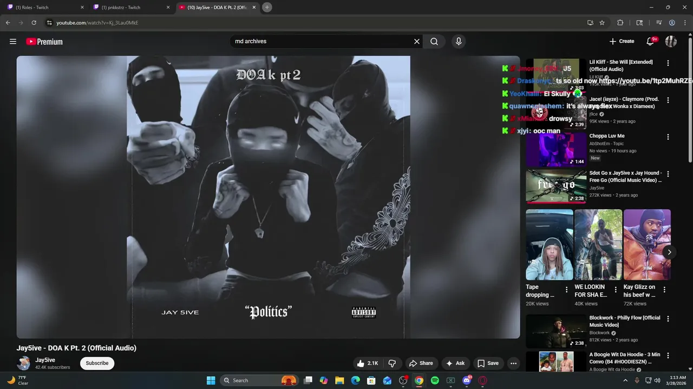The image size is (693, 389).
Task: Open Chrome three-dot menu
Action: coord(684,23)
